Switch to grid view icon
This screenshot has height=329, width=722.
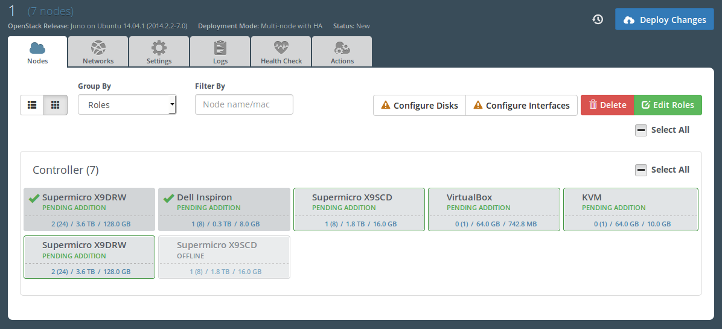coord(55,104)
